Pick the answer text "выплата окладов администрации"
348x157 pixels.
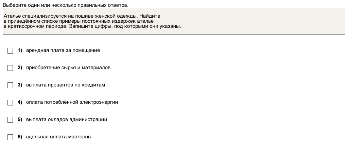[66, 119]
